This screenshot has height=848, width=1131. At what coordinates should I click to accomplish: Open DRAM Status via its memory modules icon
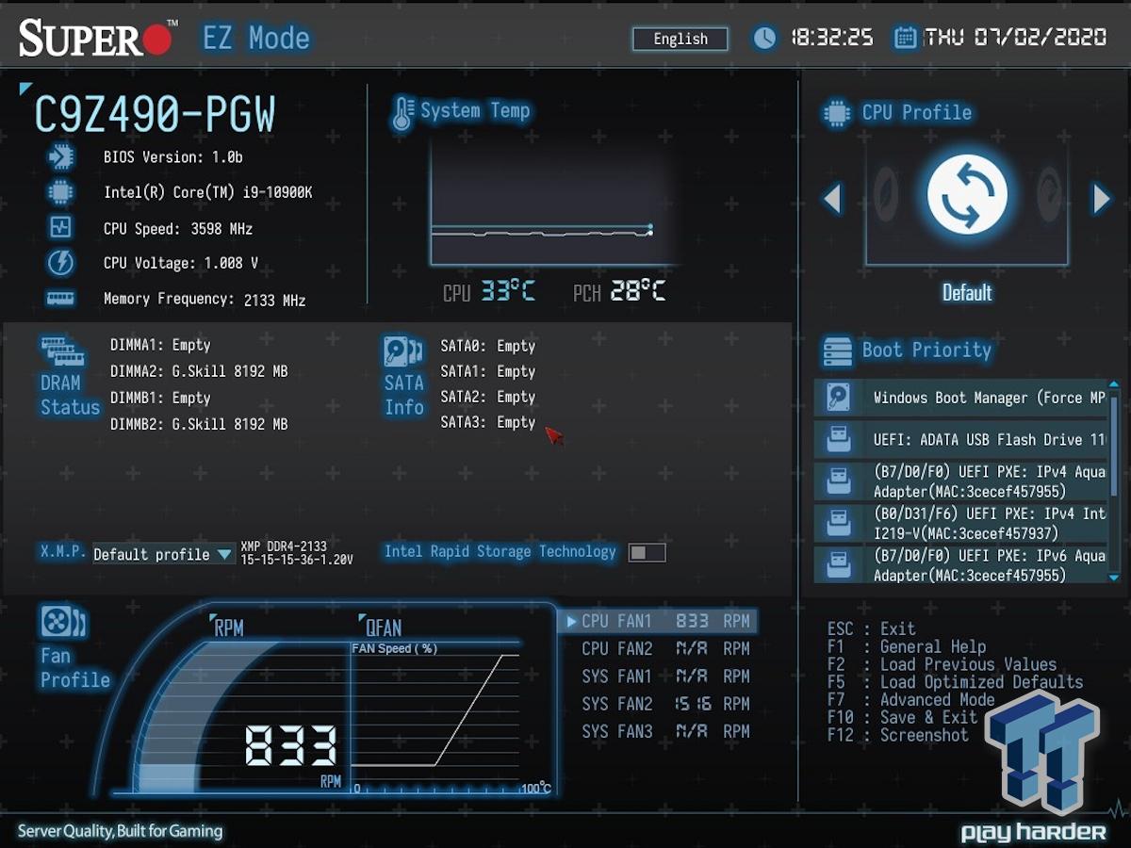63,351
